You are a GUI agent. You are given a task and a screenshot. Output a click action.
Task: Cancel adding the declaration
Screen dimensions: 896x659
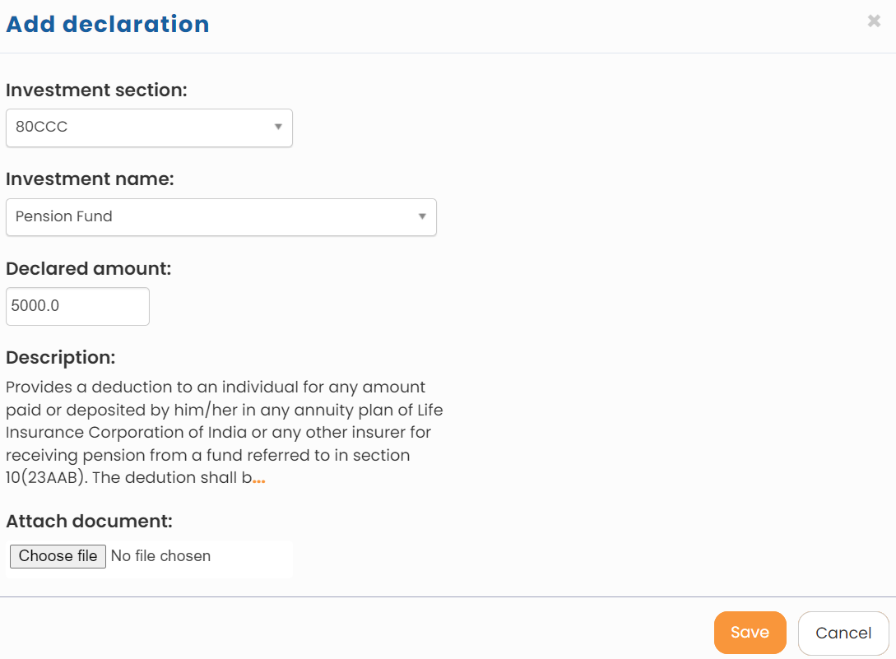pos(843,633)
